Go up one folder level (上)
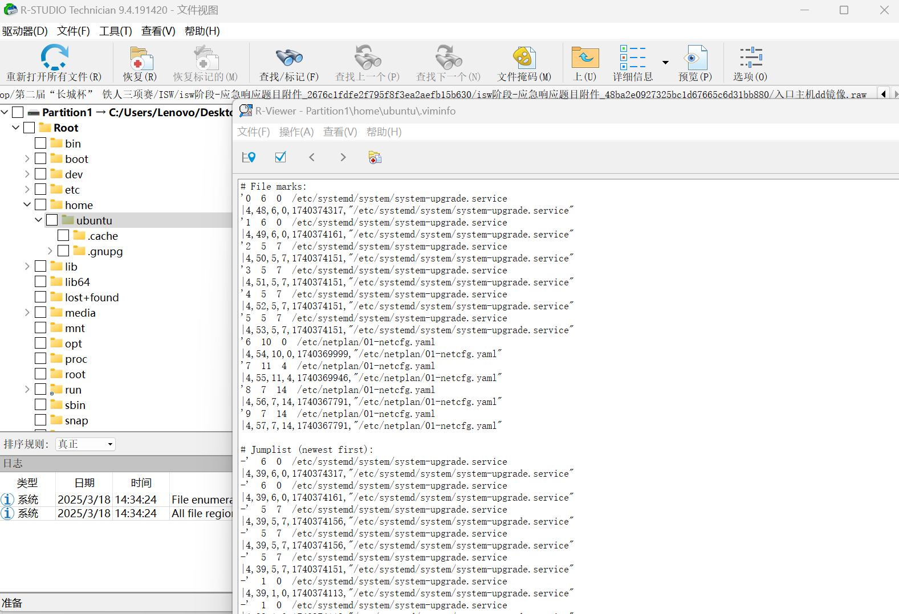 (585, 58)
